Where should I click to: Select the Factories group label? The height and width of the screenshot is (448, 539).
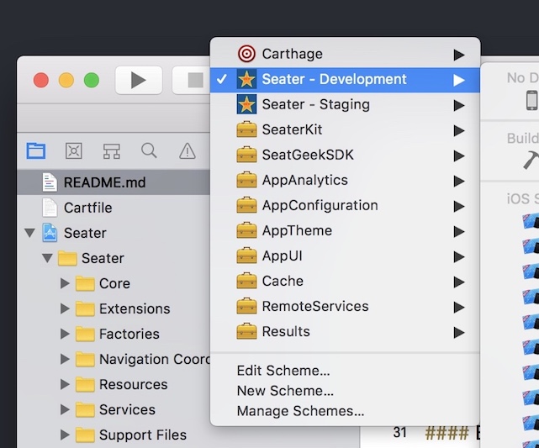129,334
